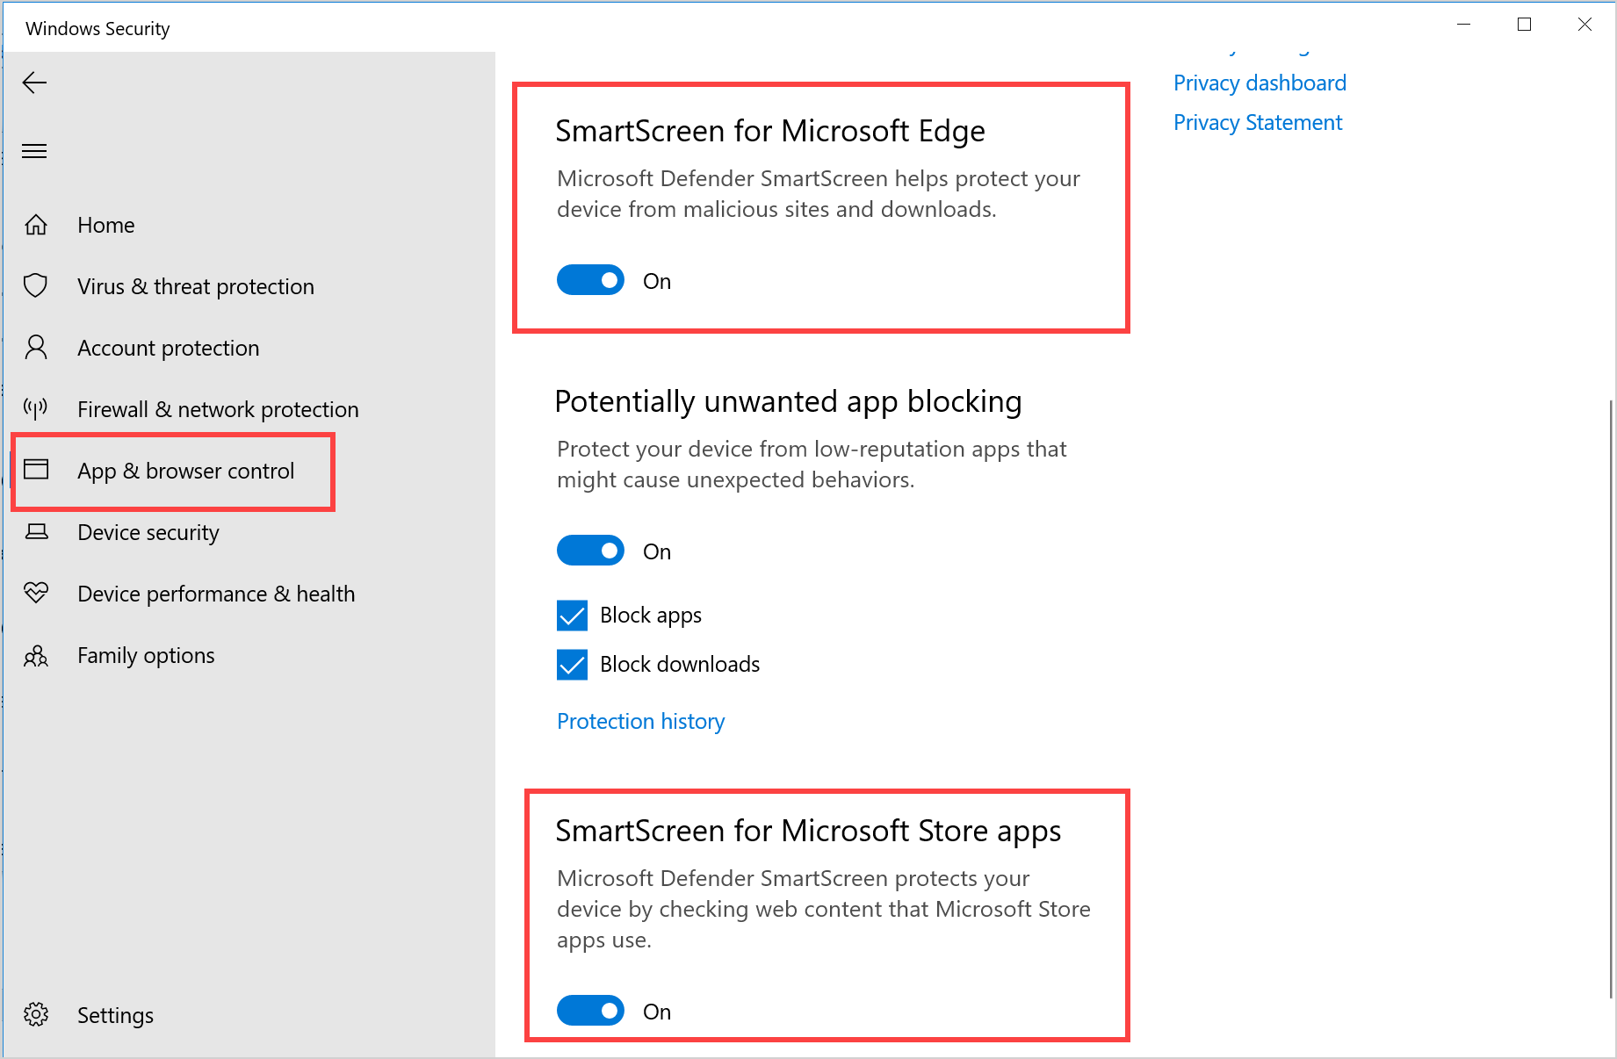
Task: Toggle SmartScreen for Microsoft Store apps
Action: click(590, 1012)
